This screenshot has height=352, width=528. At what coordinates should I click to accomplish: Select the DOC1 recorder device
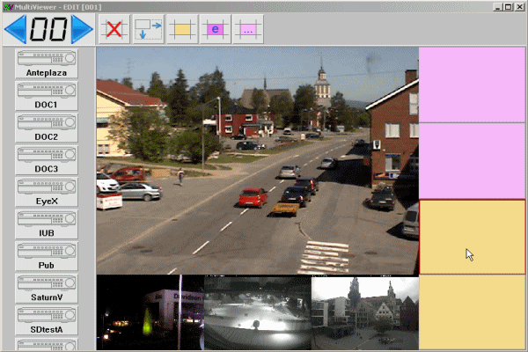[47, 96]
